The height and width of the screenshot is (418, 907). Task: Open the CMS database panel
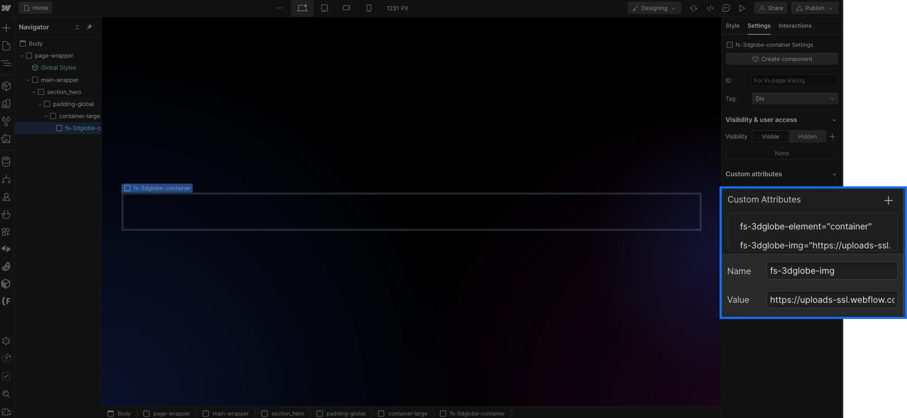point(6,162)
